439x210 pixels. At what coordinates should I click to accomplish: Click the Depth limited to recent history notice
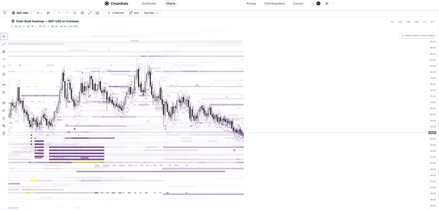pyautogui.click(x=418, y=35)
